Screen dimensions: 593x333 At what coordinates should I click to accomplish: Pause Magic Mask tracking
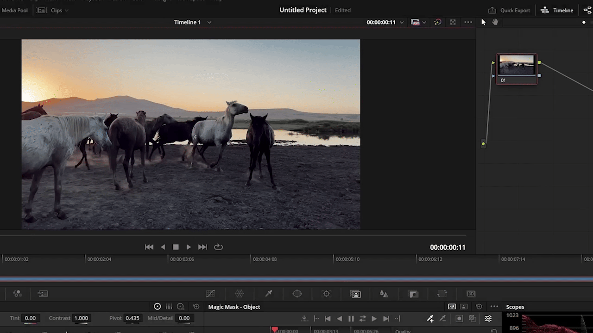[351, 319]
